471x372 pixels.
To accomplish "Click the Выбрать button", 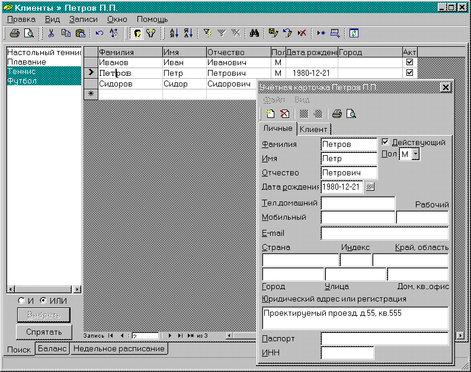I will click(44, 315).
